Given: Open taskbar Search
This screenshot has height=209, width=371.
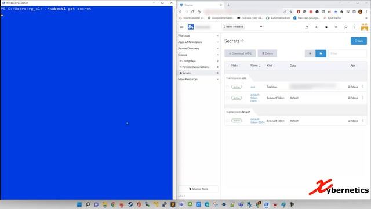Looking at the screenshot, I should click(88, 204).
